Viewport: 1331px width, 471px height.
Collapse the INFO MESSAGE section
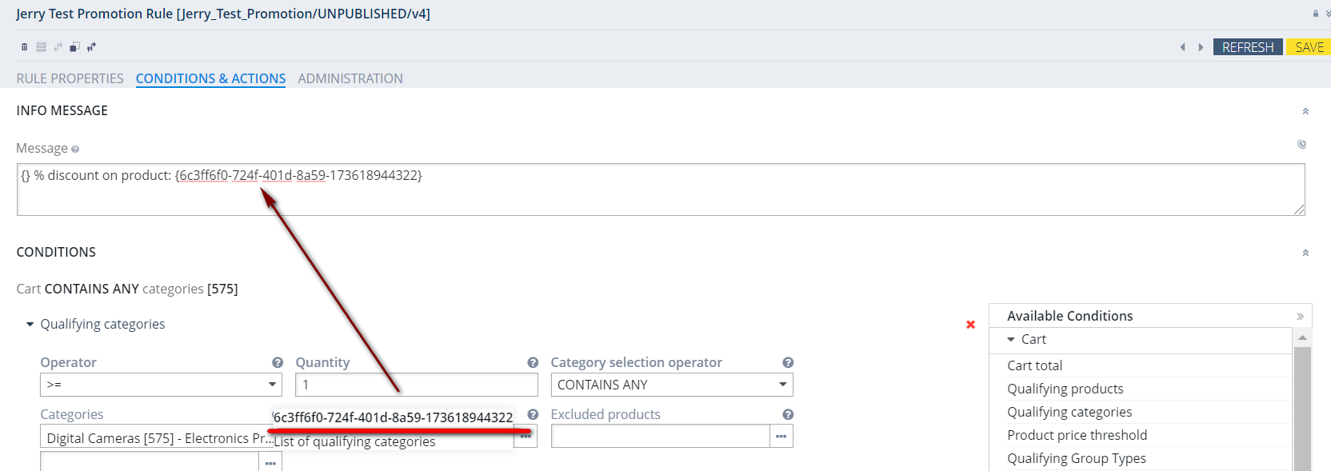(x=1305, y=111)
